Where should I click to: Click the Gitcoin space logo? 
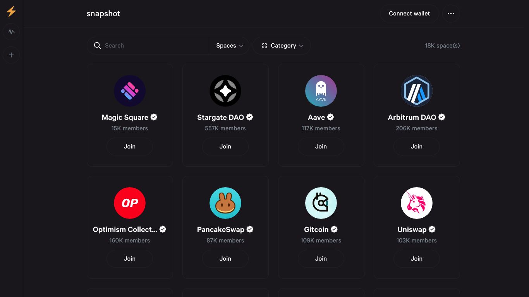[321, 203]
